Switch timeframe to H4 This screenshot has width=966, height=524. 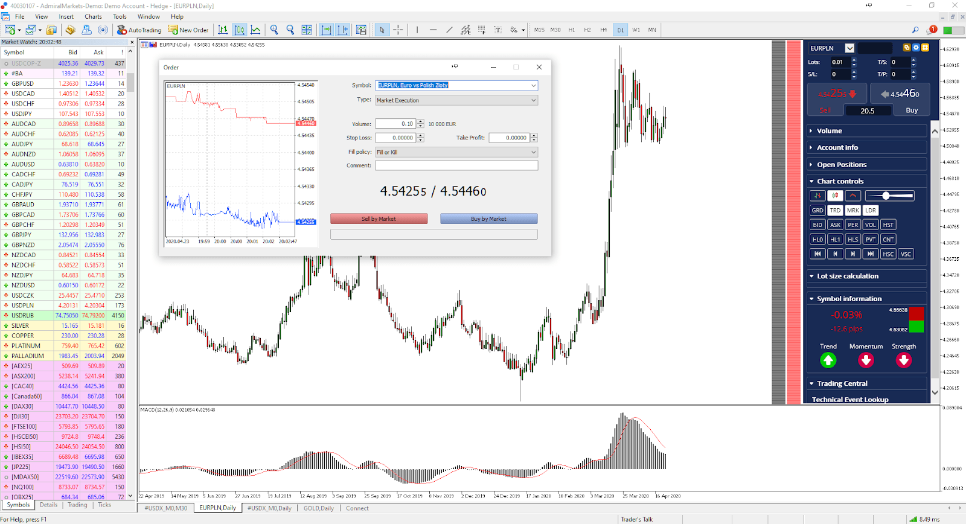coord(603,30)
